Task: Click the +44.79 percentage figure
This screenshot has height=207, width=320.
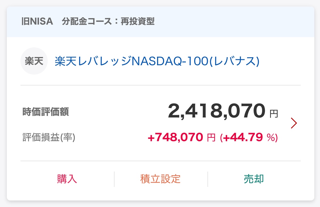Action: (x=243, y=138)
